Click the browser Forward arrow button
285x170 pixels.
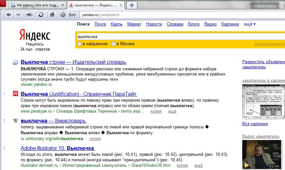click(x=18, y=15)
